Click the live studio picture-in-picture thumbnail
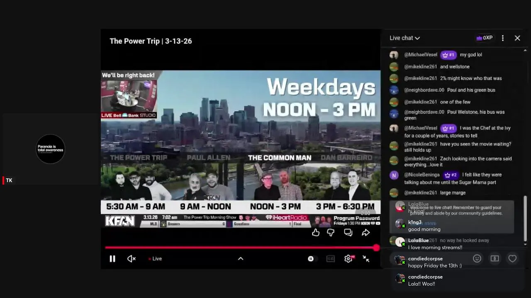The image size is (531, 298). (x=129, y=95)
